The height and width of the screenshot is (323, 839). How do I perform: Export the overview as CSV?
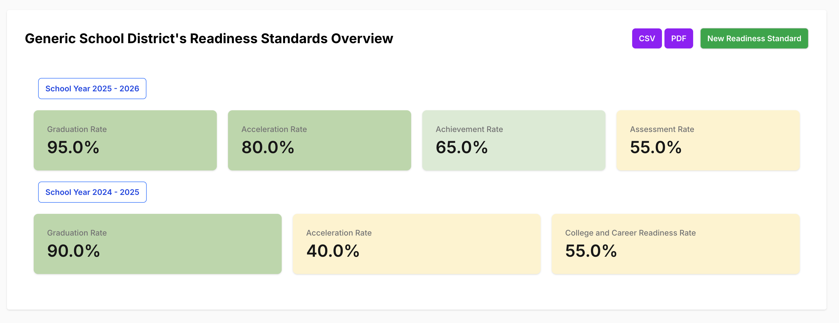click(647, 38)
